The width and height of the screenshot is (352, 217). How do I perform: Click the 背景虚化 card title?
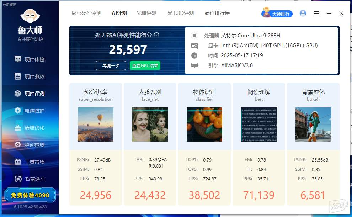click(x=313, y=92)
